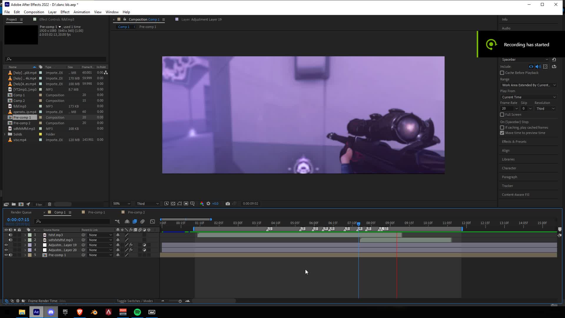
Task: Open Play From Current Time dropdown
Action: pos(529,97)
